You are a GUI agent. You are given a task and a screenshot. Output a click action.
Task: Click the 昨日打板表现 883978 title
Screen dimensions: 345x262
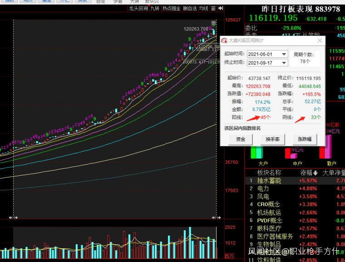[301, 9]
